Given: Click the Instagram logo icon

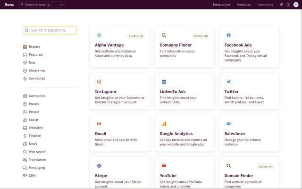Looking at the screenshot, I should click(99, 82).
